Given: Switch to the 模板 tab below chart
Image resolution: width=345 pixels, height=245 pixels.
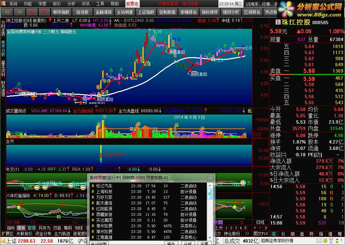Looking at the screenshot, I should 21,228.
